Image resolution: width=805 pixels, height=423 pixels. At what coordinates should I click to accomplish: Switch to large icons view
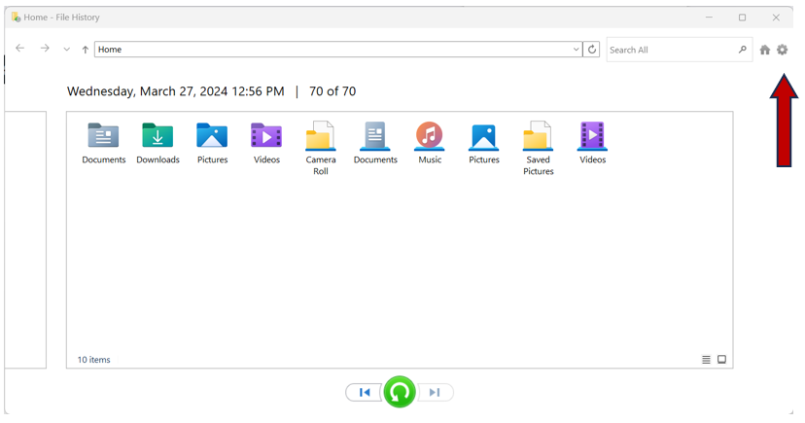click(x=721, y=360)
